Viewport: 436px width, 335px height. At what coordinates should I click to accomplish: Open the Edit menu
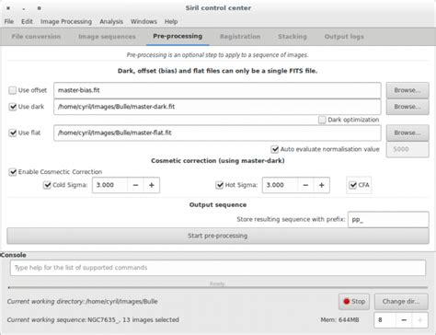(27, 21)
